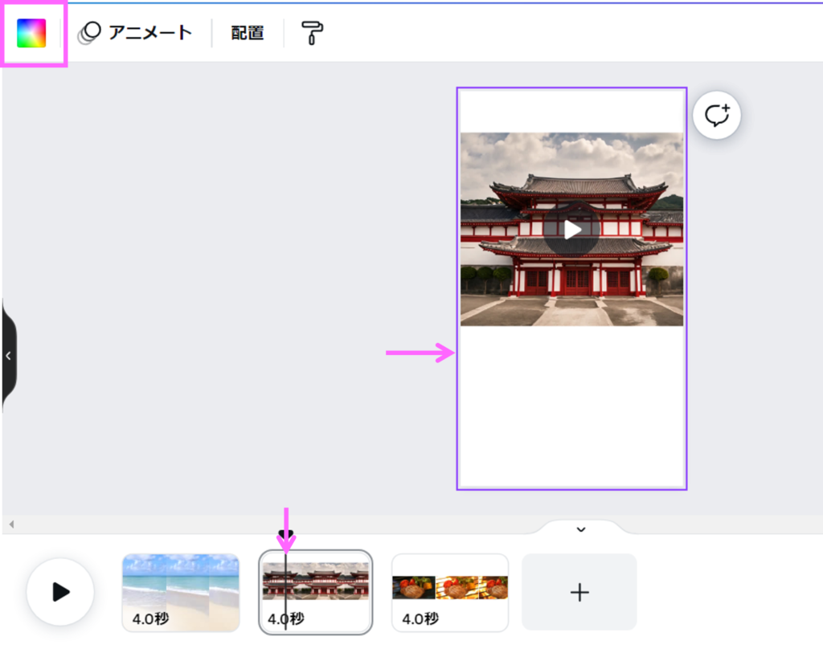Add a new page with the plus button

pyautogui.click(x=579, y=592)
